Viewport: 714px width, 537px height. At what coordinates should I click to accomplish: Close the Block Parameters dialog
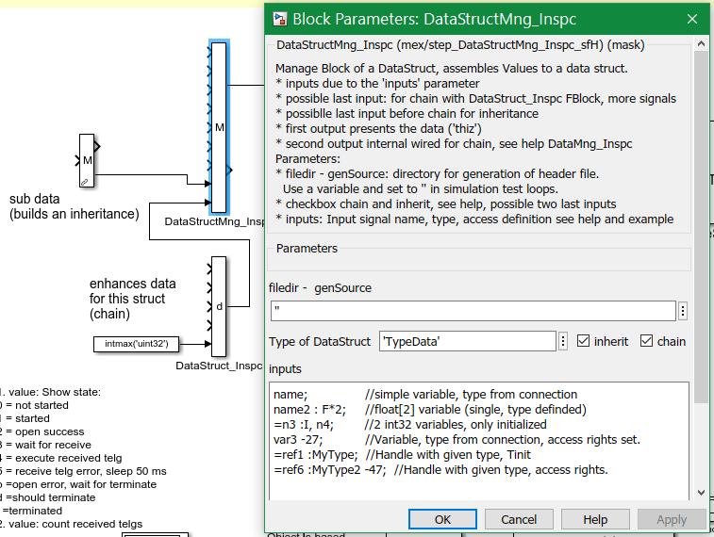[x=692, y=19]
